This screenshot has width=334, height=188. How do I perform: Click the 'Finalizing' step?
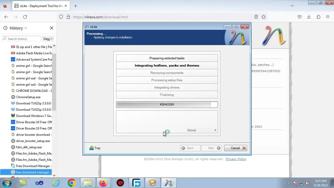point(167,95)
